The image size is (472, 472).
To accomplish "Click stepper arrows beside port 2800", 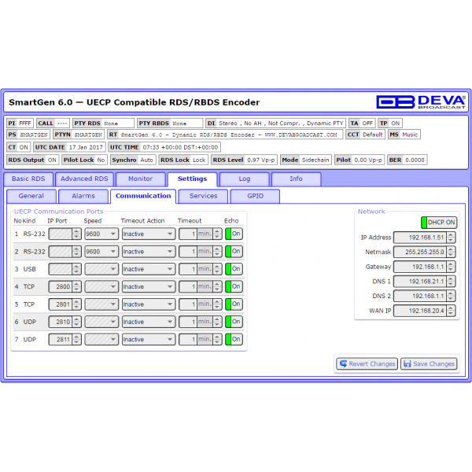I will [x=77, y=286].
